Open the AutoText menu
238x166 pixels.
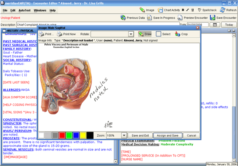(25, 10)
